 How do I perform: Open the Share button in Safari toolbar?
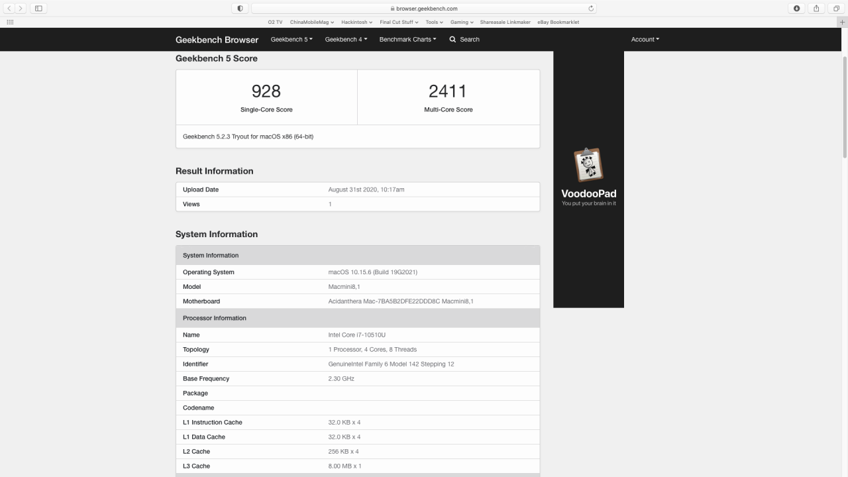tap(817, 8)
